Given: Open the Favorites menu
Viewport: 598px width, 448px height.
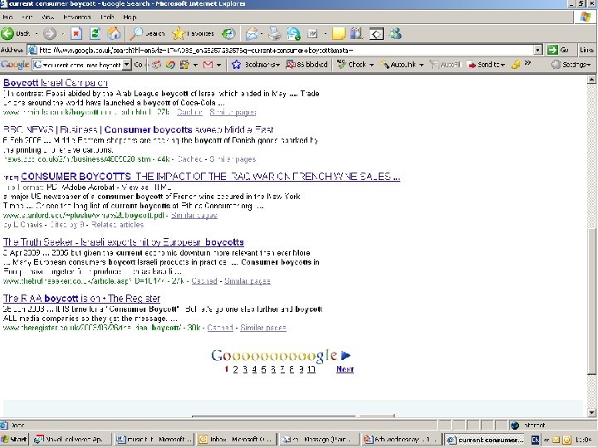Looking at the screenshot, I should tap(77, 17).
